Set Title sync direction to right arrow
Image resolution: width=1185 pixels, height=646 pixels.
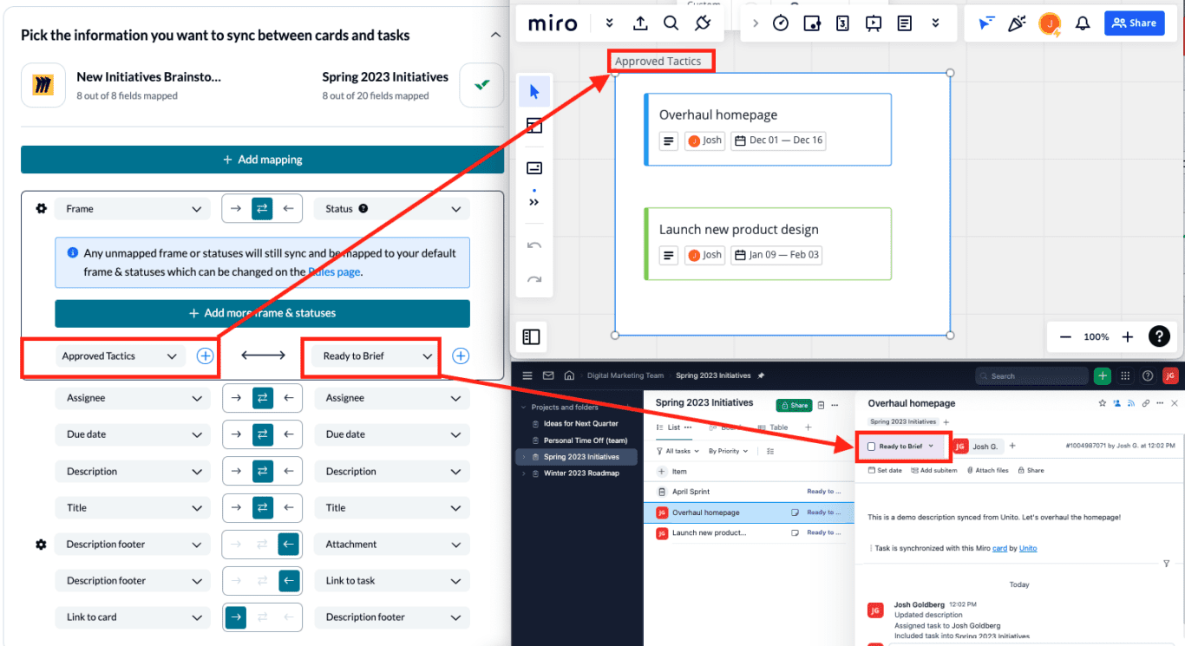pyautogui.click(x=236, y=507)
